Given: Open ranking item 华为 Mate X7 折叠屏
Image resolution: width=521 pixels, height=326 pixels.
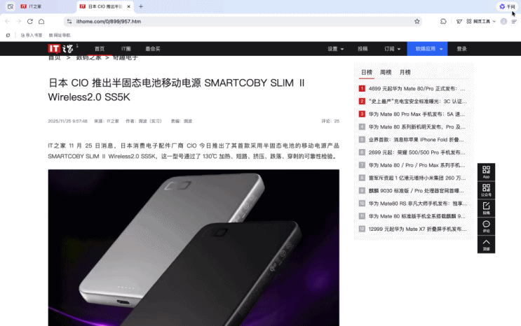Looking at the screenshot, I should (x=417, y=229).
